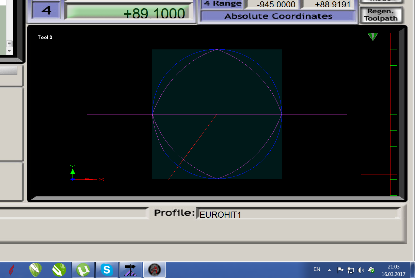This screenshot has height=278, width=415.
Task: Show hidden tray icons arrow
Action: click(x=329, y=270)
